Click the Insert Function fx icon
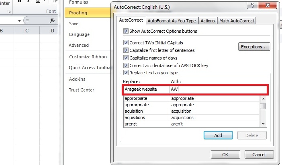This screenshot has height=165, width=282. 52,20
